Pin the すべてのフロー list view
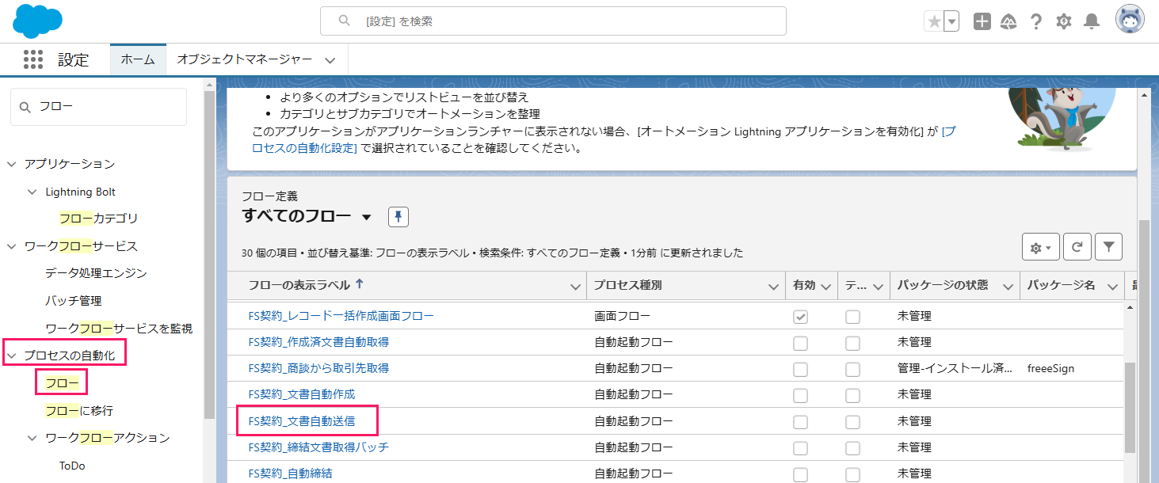 click(398, 217)
